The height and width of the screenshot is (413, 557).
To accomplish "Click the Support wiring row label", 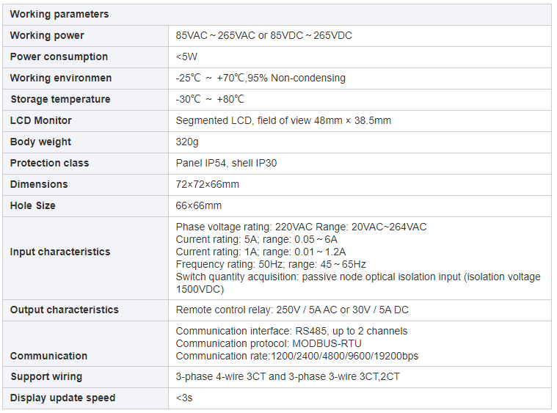I will (46, 376).
